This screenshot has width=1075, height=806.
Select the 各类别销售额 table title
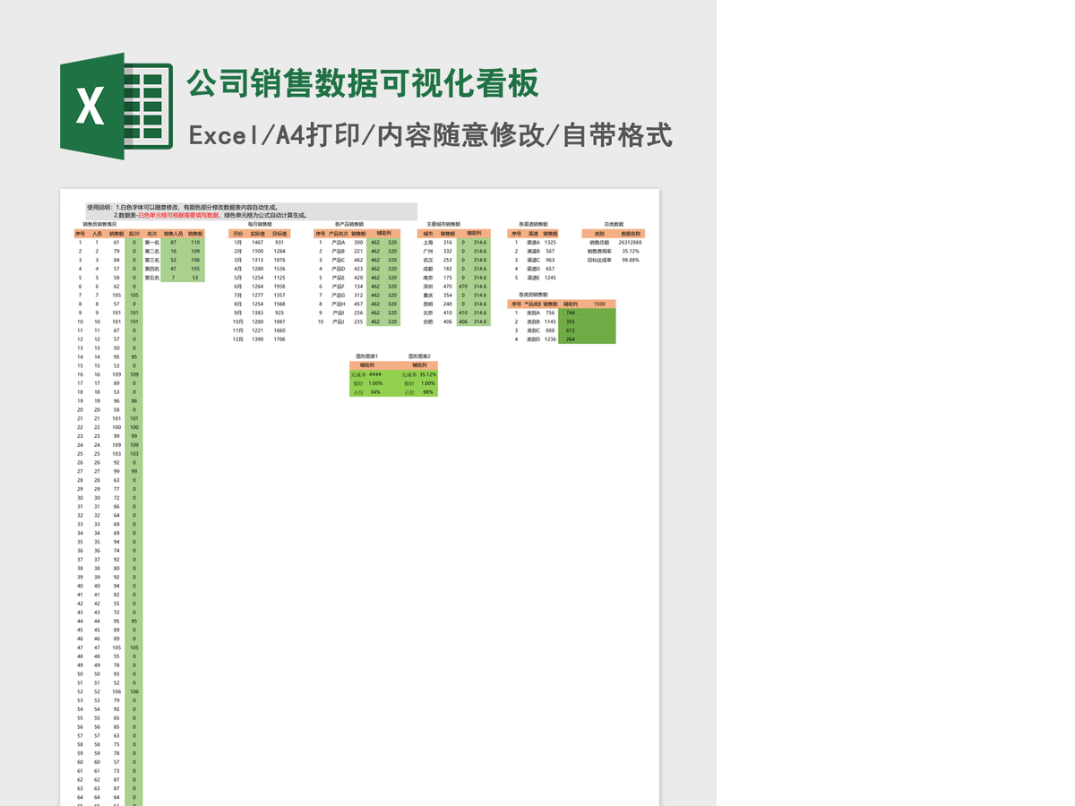coord(534,295)
